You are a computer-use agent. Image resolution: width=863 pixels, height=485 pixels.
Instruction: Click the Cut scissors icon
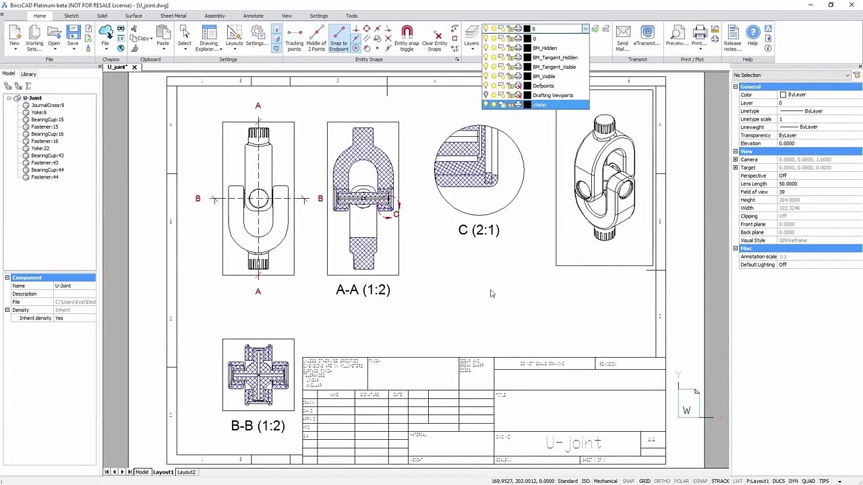point(134,28)
